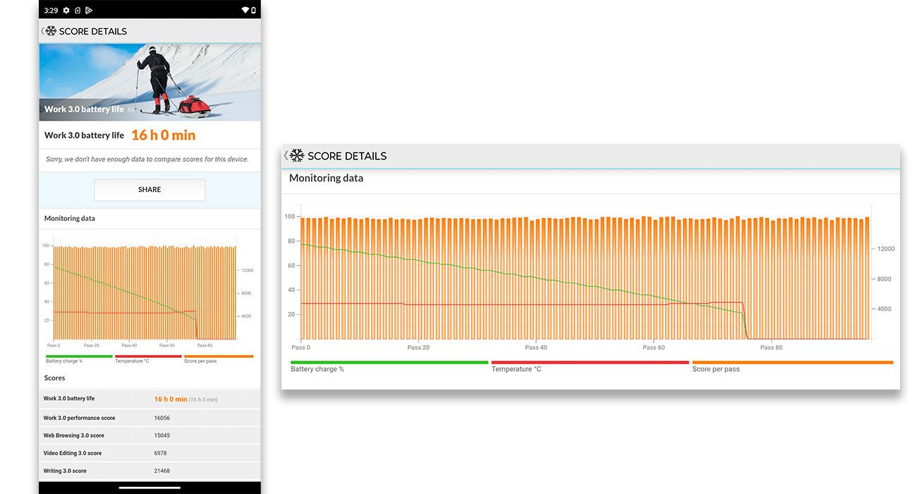The width and height of the screenshot is (917, 494).
Task: Tap the phone's bottom navigation gesture bar
Action: 150,487
